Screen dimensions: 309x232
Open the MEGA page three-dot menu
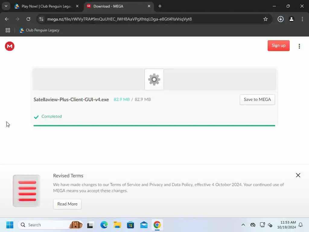(299, 46)
